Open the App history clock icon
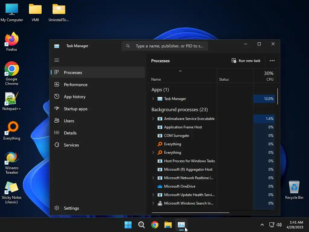This screenshot has width=309, height=232. coord(57,96)
